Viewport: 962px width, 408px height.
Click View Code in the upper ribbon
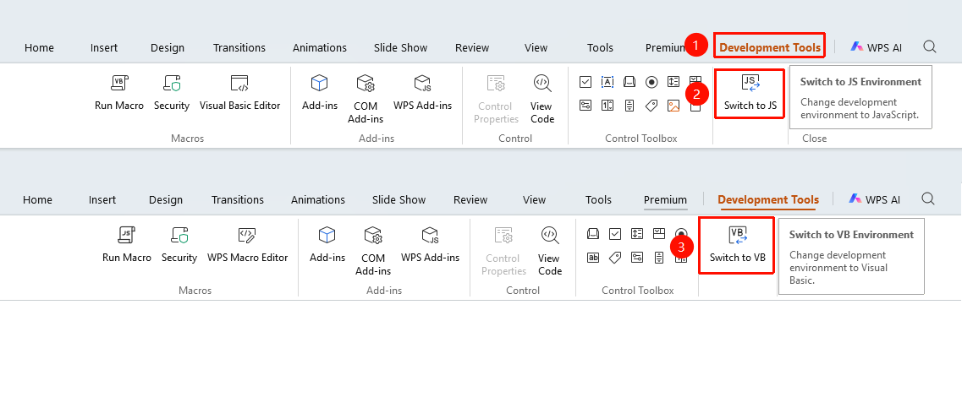click(542, 99)
